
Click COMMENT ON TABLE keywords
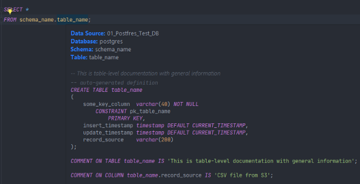tap(95, 161)
